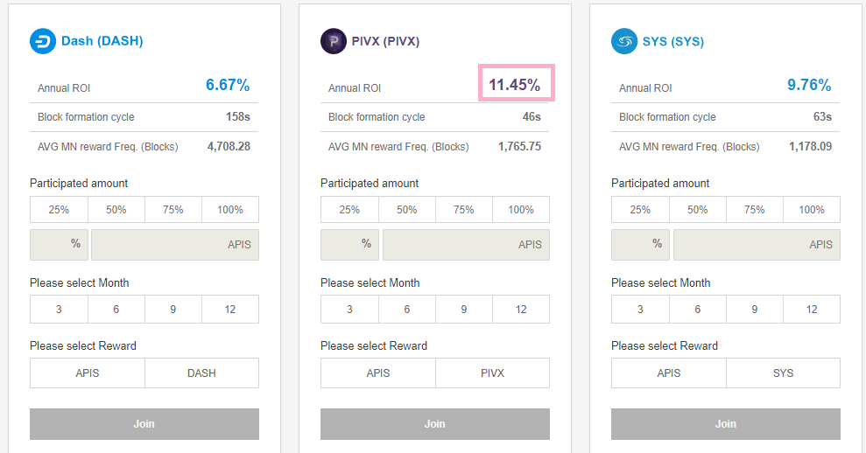
Task: Click the highlighted 11.45% Annual ROI value
Action: tap(515, 85)
